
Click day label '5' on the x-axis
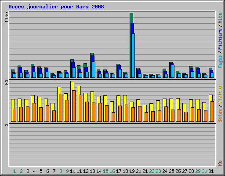coord(41,171)
